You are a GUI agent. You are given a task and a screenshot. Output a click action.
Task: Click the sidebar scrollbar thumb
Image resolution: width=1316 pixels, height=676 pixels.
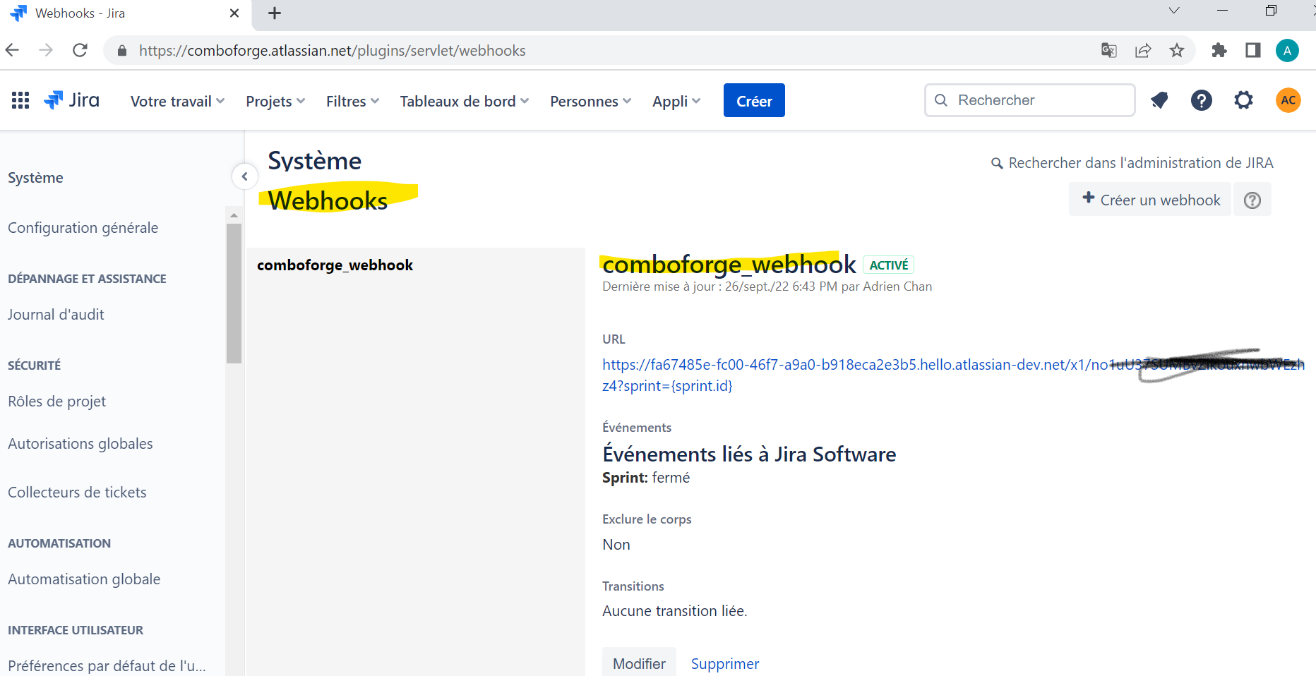[x=234, y=293]
